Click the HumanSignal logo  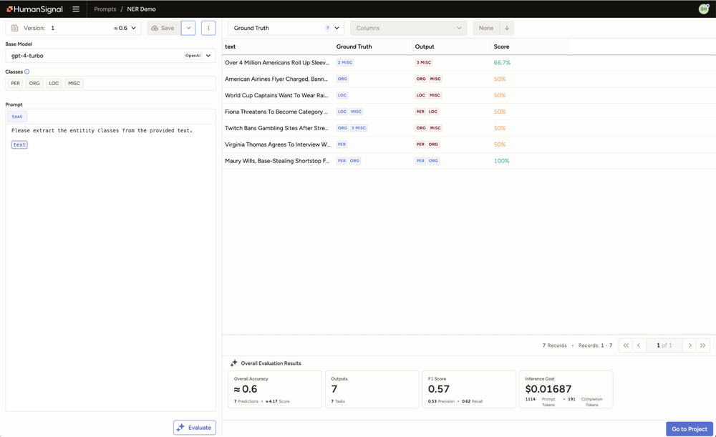point(34,9)
